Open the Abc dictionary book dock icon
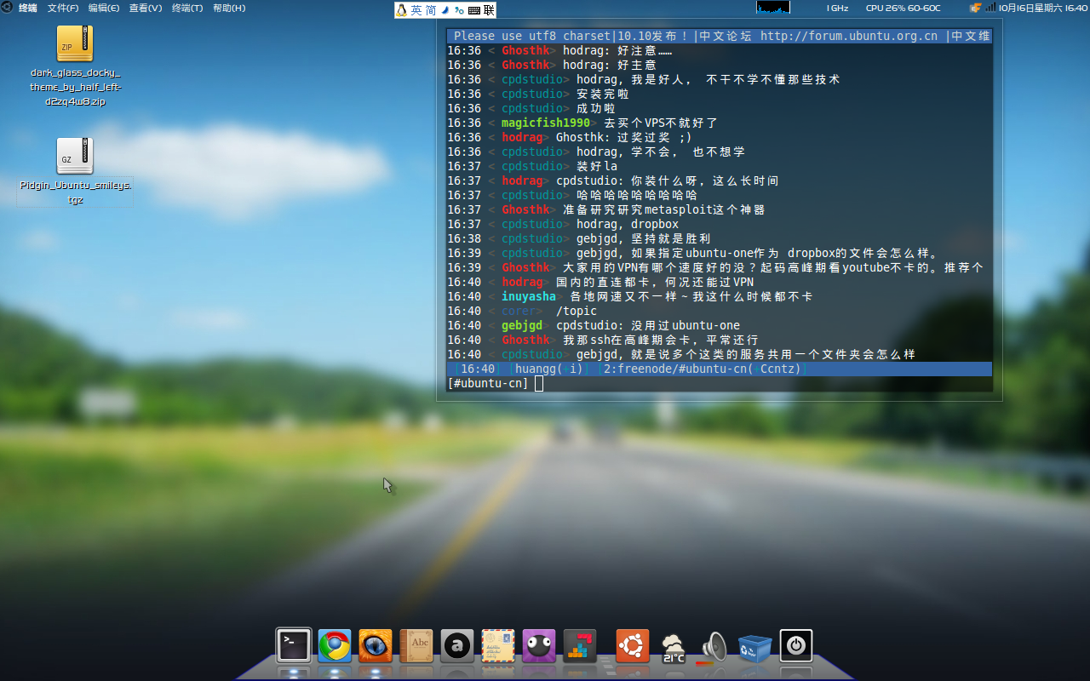Image resolution: width=1090 pixels, height=681 pixels. point(416,646)
